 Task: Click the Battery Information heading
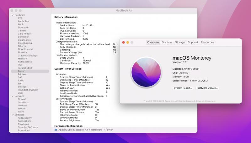66,17
